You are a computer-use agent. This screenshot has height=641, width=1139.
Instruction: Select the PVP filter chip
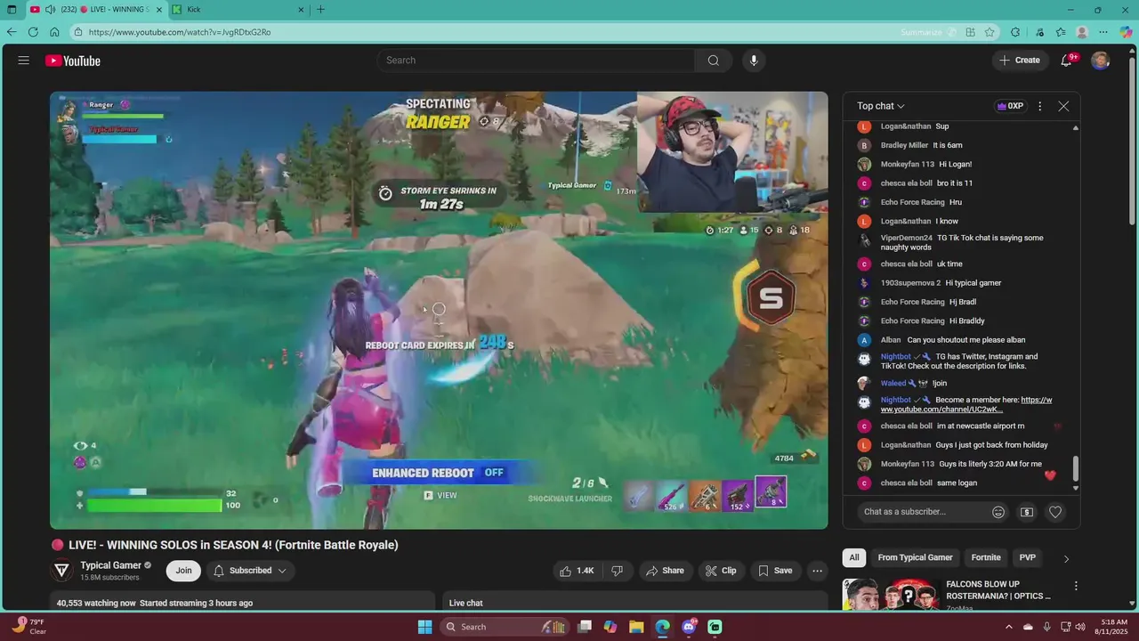(x=1027, y=558)
